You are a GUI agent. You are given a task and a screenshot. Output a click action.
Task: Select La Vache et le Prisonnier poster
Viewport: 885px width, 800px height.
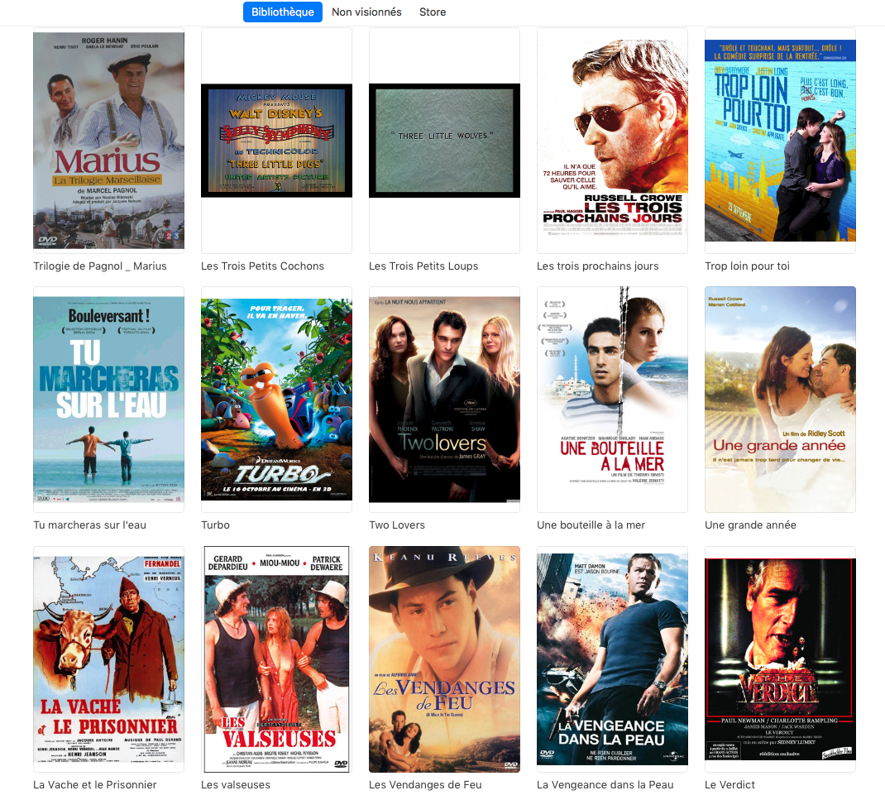[108, 659]
